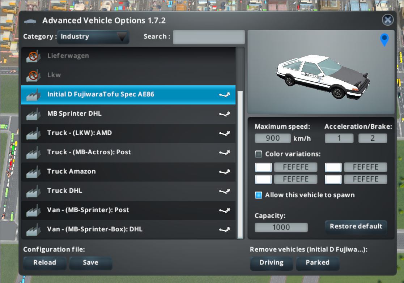This screenshot has height=283, width=404.
Task: Edit the top-right FEFEFE hex color field
Action: point(366,167)
